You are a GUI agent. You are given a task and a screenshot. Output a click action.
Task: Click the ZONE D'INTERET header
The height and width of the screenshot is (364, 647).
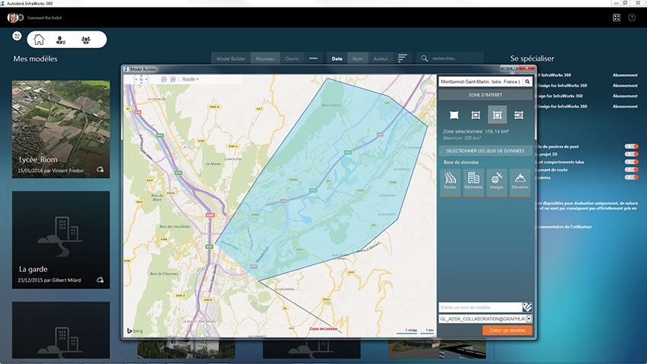(x=486, y=95)
